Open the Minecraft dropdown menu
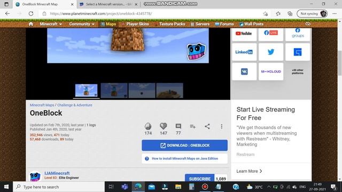 tap(51, 24)
